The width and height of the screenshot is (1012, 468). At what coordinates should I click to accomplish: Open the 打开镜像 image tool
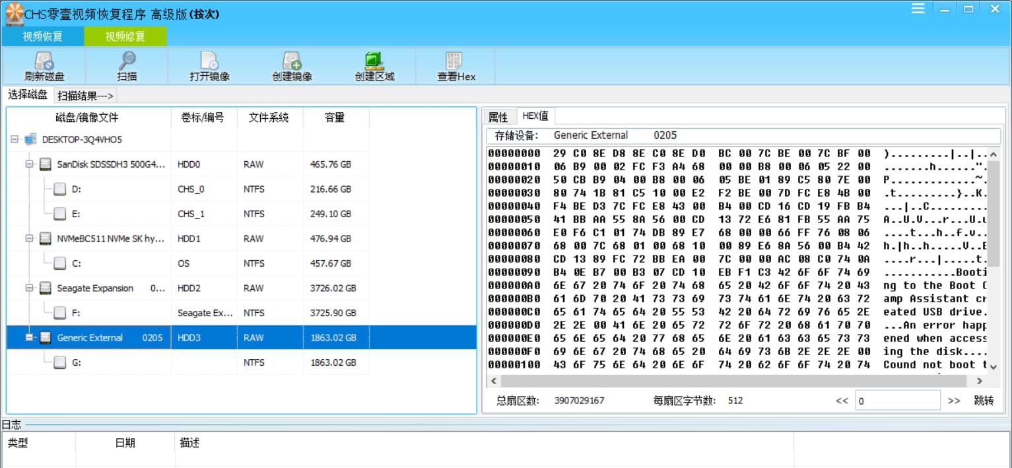click(x=208, y=66)
